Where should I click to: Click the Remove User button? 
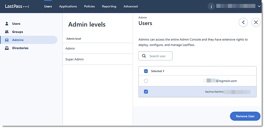pos(245,116)
